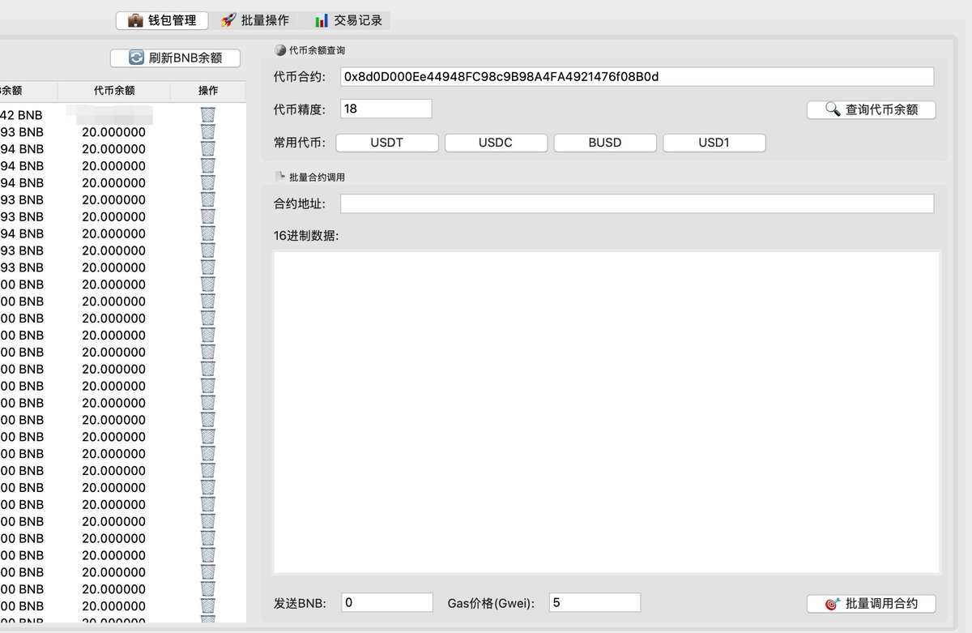
Task: Focus the 代币精度 field showing 18
Action: (x=386, y=109)
